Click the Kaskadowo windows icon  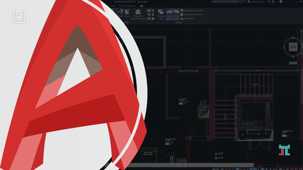pos(182,19)
